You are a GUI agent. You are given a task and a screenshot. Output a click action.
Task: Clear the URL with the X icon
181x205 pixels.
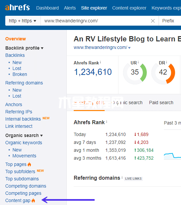153,21
